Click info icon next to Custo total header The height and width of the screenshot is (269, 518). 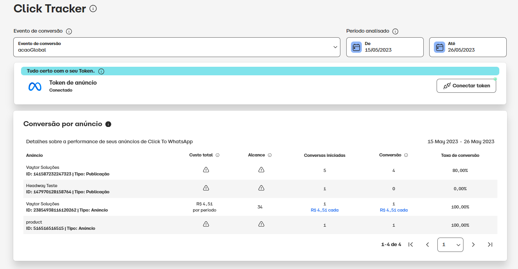coord(217,155)
